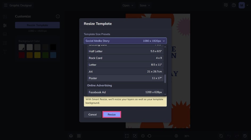Open the hamburger main menu
The image size is (251, 140).
(x=6, y=5)
